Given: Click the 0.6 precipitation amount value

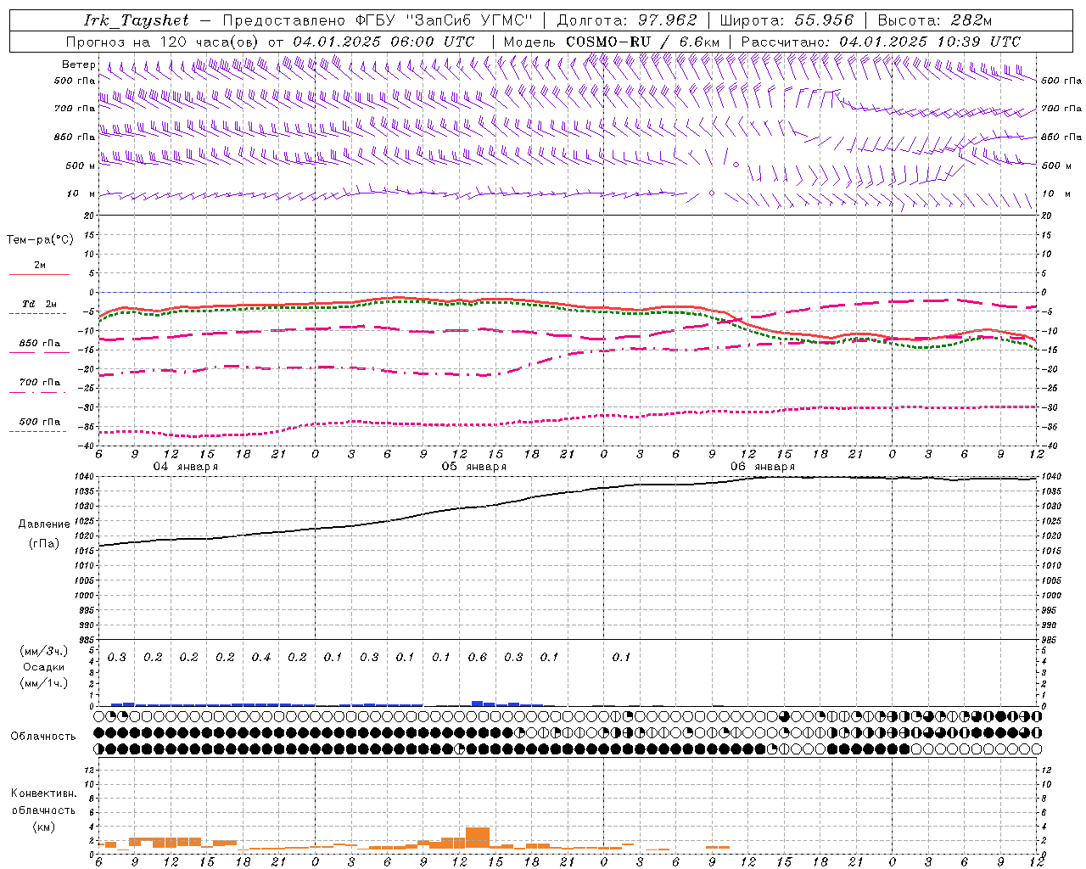Looking at the screenshot, I should coord(478,657).
